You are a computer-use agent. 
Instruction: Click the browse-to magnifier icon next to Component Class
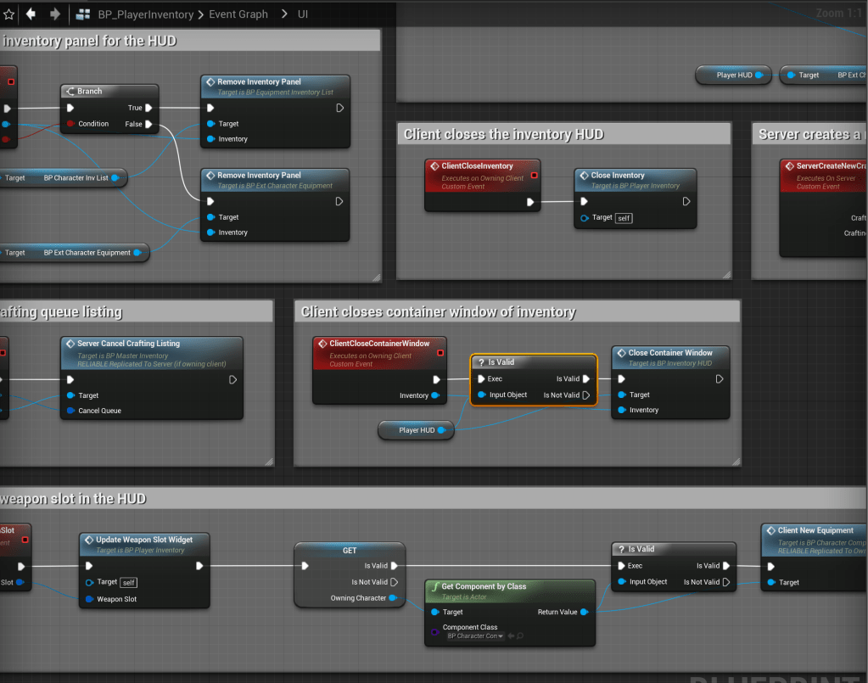(520, 636)
